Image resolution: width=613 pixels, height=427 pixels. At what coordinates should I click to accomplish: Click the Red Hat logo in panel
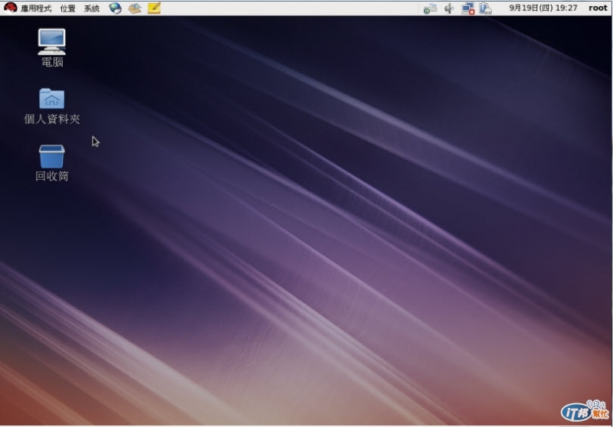tap(11, 8)
